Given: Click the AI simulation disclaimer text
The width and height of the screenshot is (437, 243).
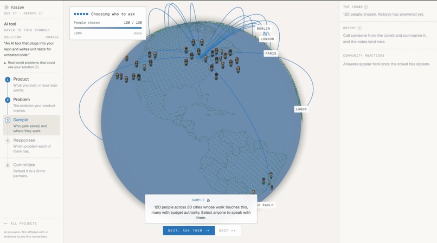Looking at the screenshot, I should [26, 234].
